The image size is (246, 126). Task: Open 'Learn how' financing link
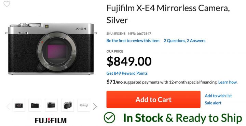tap(228, 82)
